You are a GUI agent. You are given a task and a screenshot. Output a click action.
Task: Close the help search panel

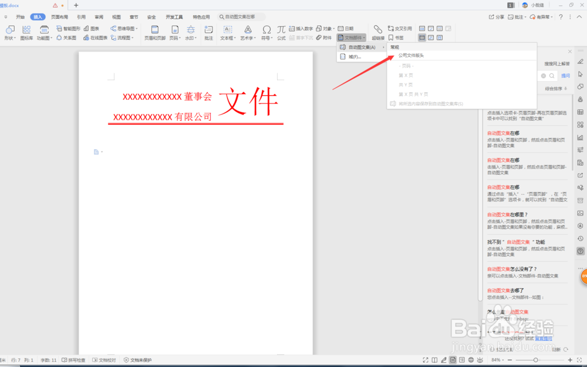click(x=570, y=51)
